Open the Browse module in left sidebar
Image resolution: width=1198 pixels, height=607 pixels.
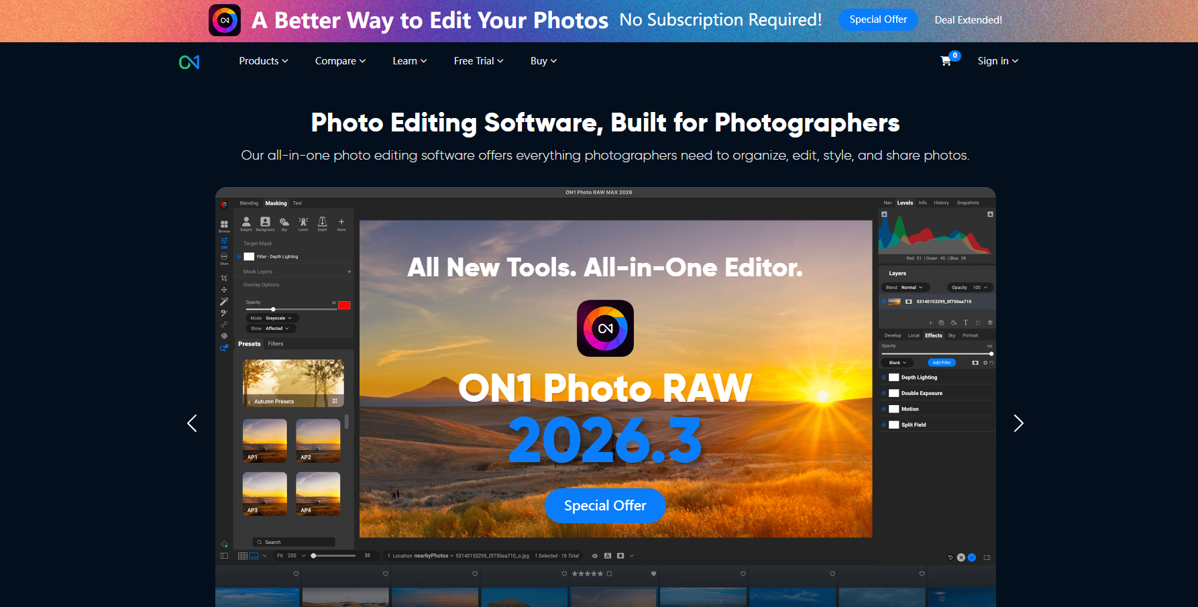224,225
